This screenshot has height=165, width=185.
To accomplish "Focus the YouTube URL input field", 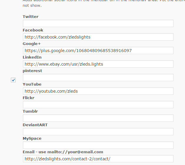I will point(98,91).
